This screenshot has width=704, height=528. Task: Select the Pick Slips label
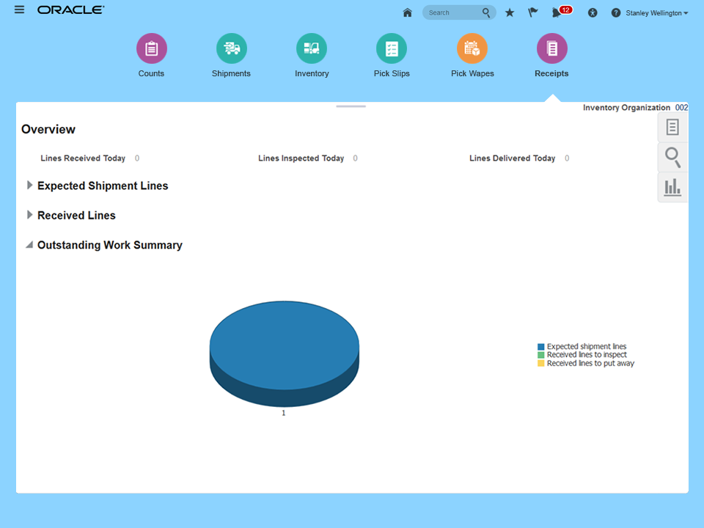[392, 73]
